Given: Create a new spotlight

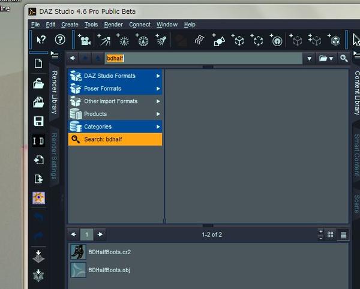Looking at the screenshot, I should point(161,40).
